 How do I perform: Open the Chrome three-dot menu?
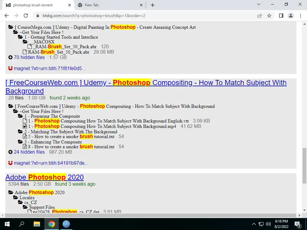(x=300, y=16)
